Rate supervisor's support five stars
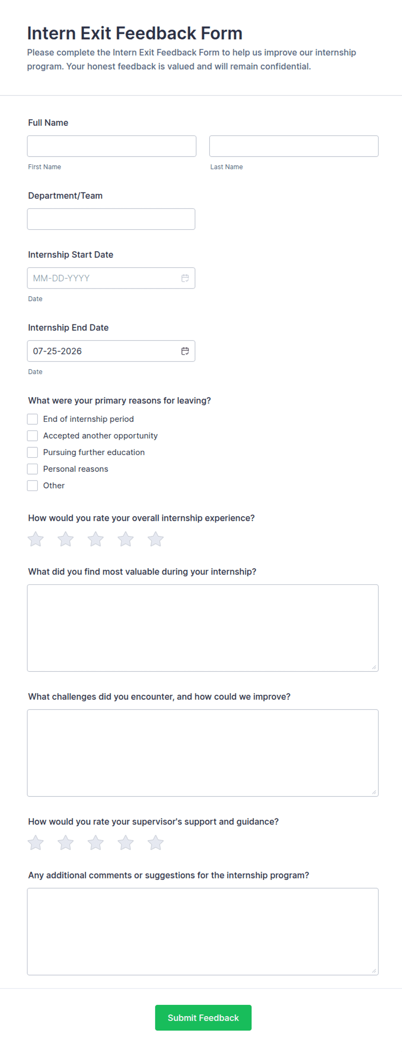The height and width of the screenshot is (1052, 402). pyautogui.click(x=156, y=843)
